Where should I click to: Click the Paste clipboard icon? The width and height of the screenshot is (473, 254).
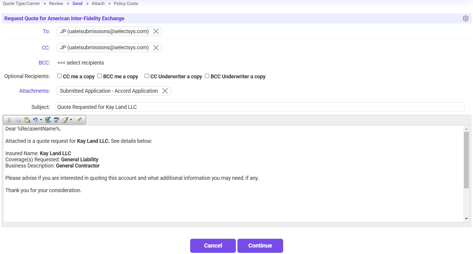click(x=27, y=120)
